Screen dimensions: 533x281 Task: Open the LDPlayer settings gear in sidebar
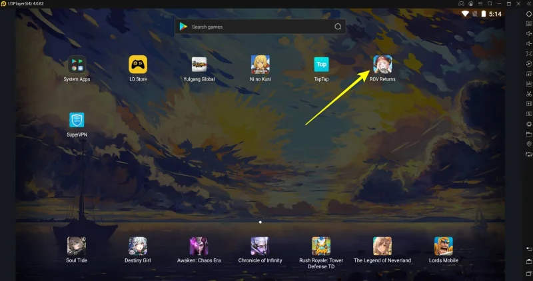529,14
